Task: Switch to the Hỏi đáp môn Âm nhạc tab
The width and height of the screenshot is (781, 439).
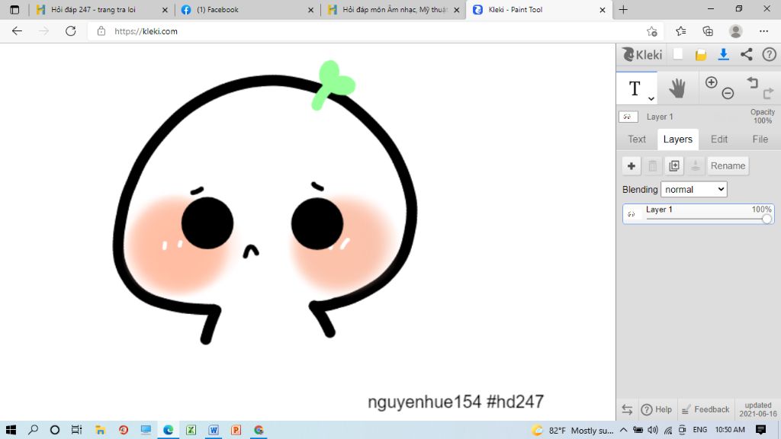Action: 394,9
